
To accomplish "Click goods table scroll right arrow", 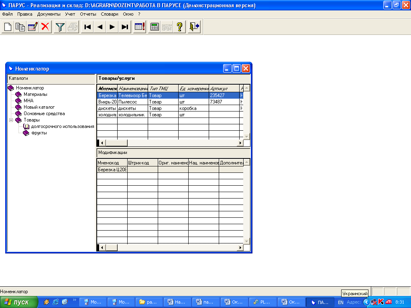I will coord(240,143).
